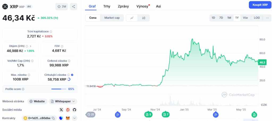
Task: Enable LOG scale on the chart
Action: point(257,18)
